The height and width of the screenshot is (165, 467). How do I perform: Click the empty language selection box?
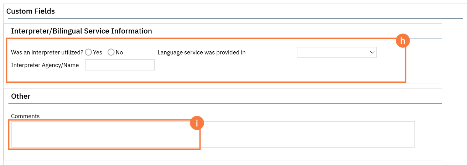coord(331,52)
